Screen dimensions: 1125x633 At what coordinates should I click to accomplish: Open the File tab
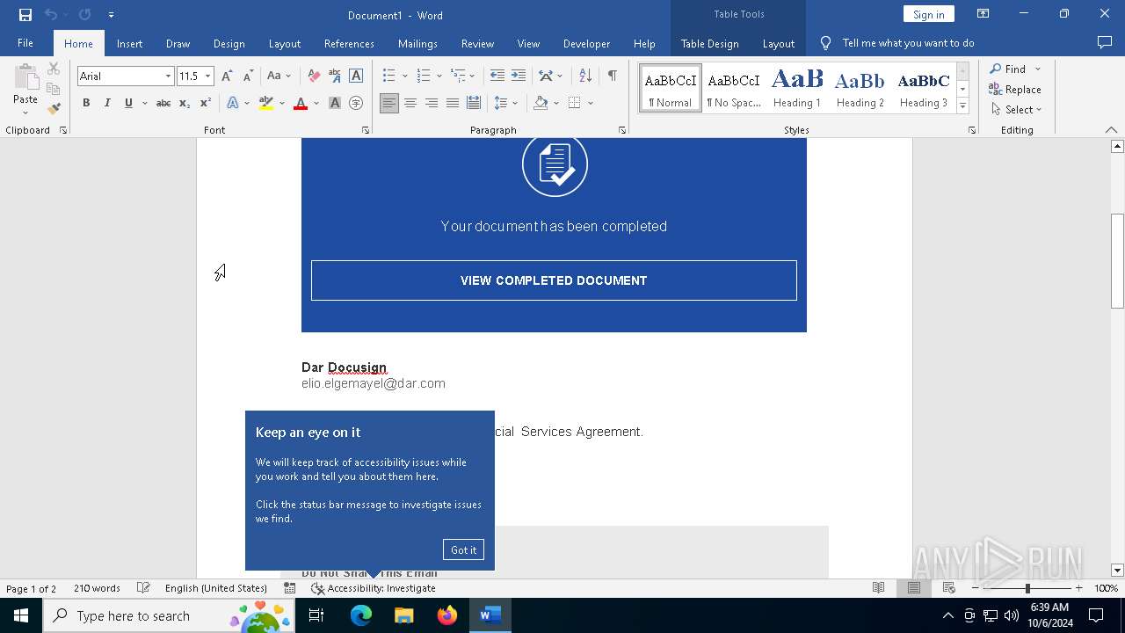[x=25, y=43]
